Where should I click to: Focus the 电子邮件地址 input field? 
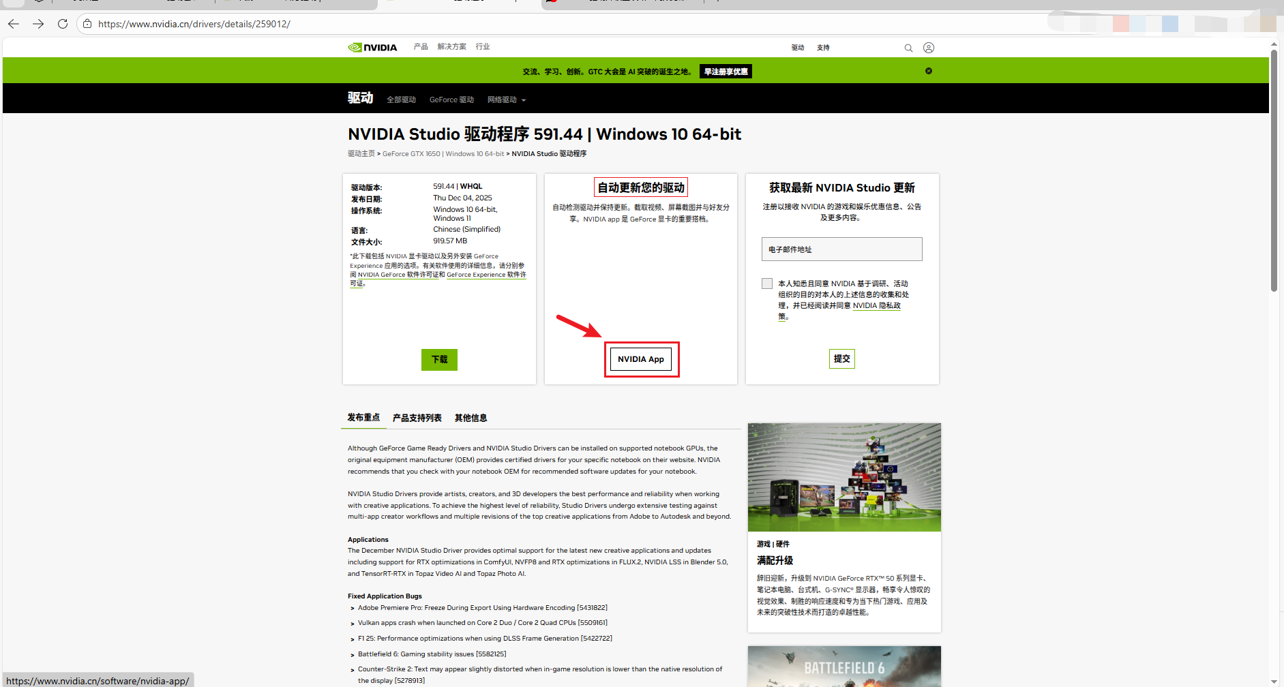click(842, 249)
